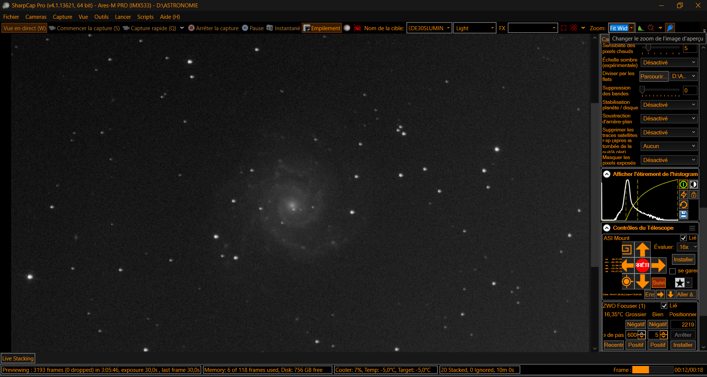707x377 pixels.
Task: Toggle the Lié checkbox for ASI Mount
Action: point(683,238)
